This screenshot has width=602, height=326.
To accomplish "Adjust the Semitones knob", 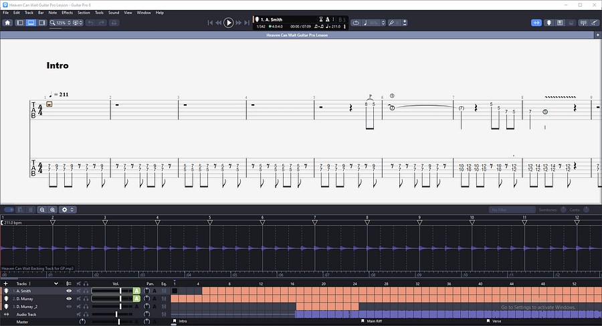I will [x=564, y=209].
